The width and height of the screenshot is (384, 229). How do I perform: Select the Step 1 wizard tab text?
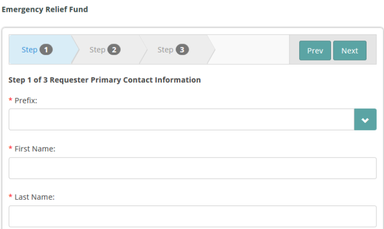click(29, 50)
